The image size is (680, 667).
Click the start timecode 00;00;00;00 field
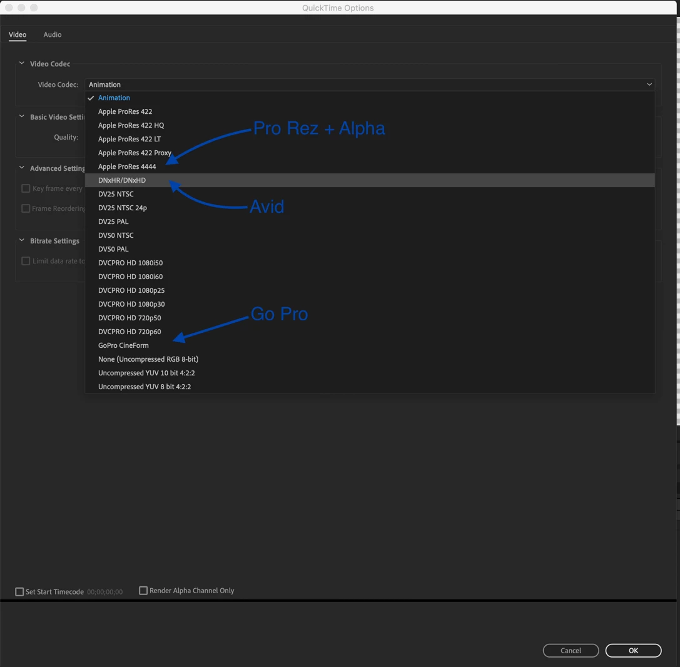click(105, 592)
